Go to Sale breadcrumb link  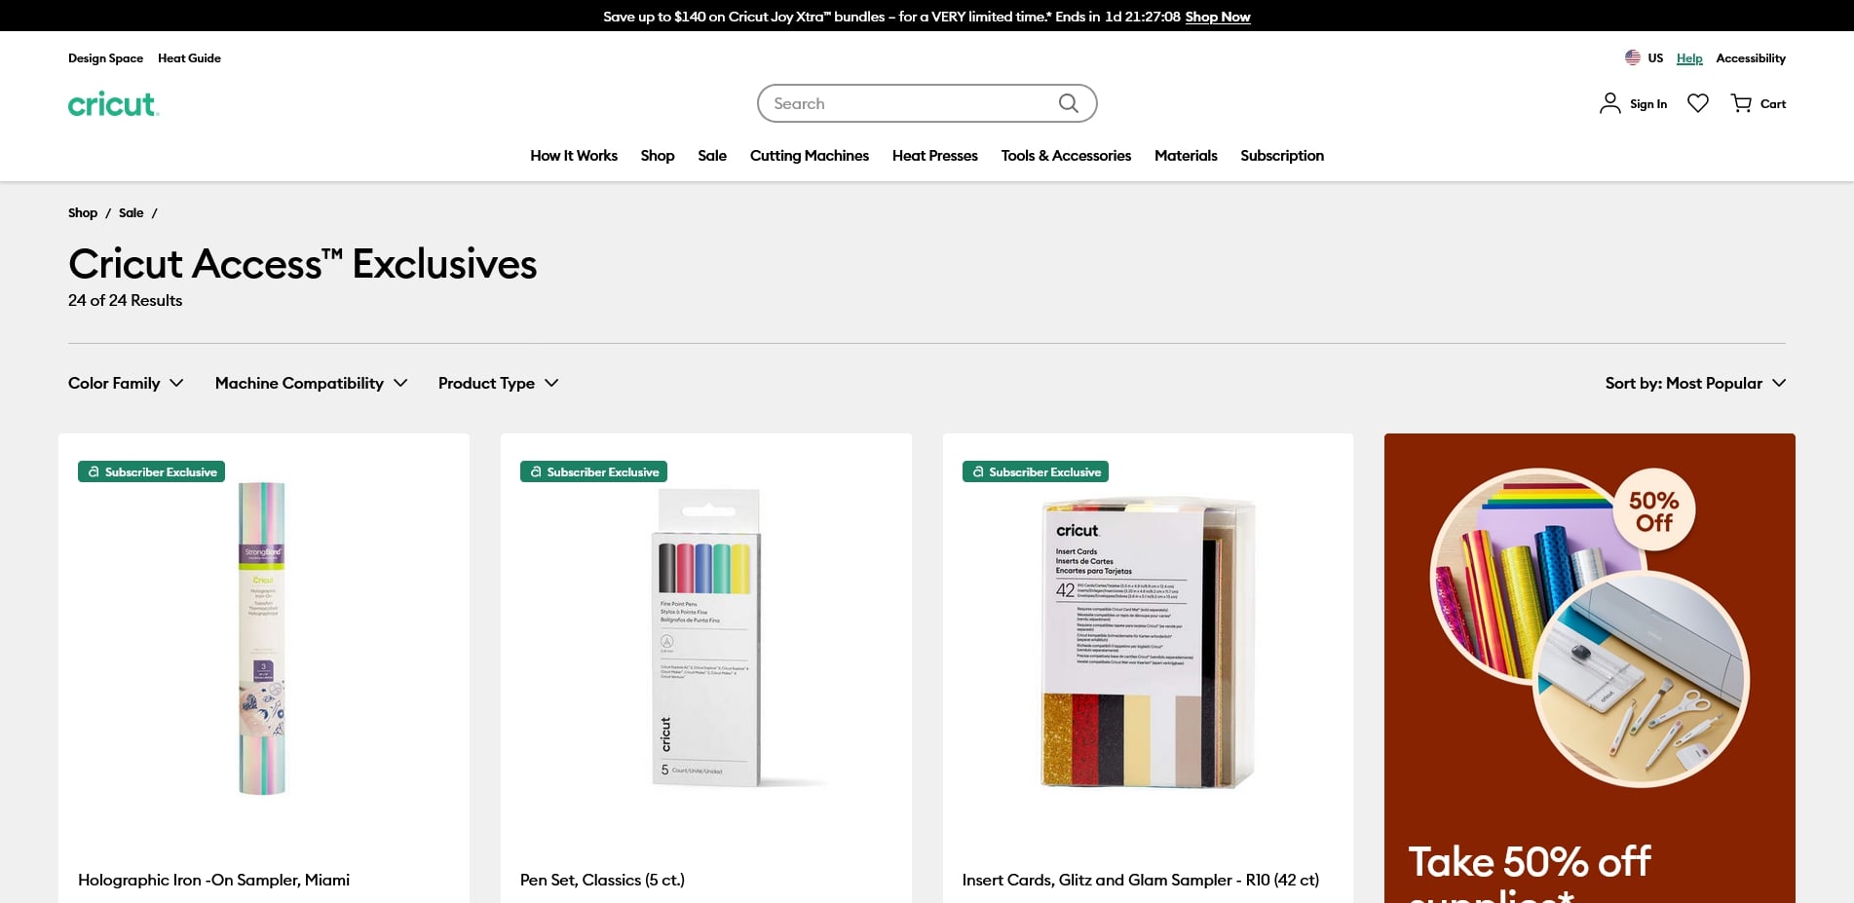point(131,212)
